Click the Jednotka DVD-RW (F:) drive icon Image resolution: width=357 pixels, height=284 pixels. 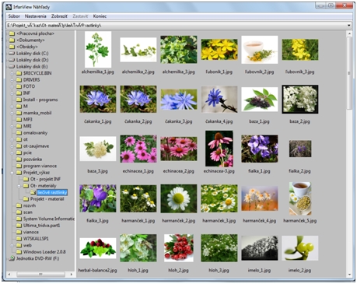pos(12,258)
